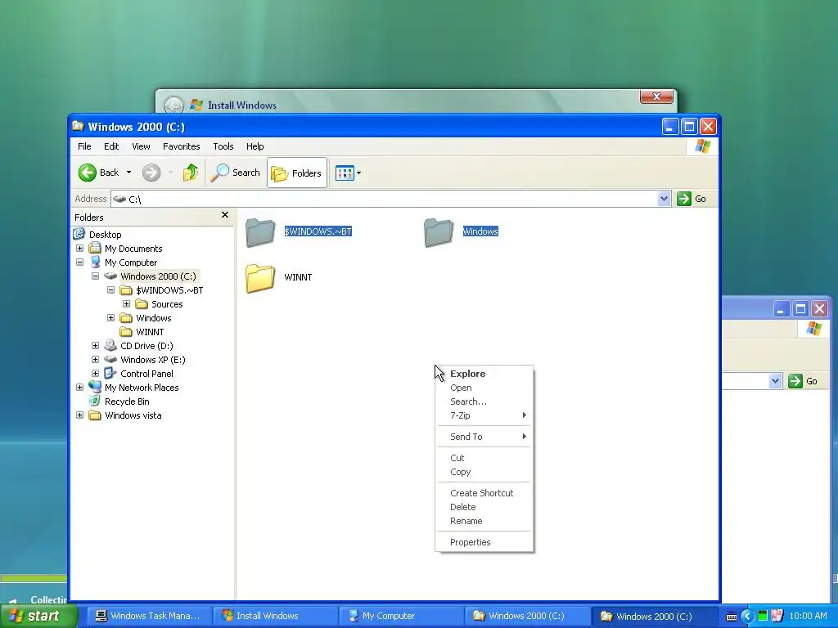Open the Help menu

click(255, 146)
